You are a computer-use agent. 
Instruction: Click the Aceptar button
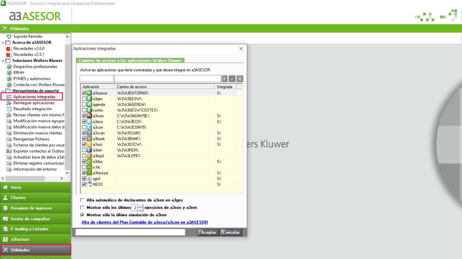pyautogui.click(x=209, y=232)
